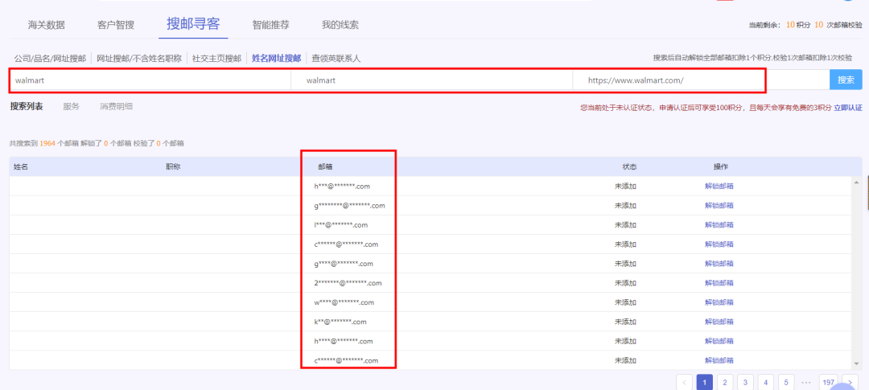Viewport: 869px width, 390px height.
Task: Unlock email l***@*******.com row
Action: pyautogui.click(x=719, y=225)
